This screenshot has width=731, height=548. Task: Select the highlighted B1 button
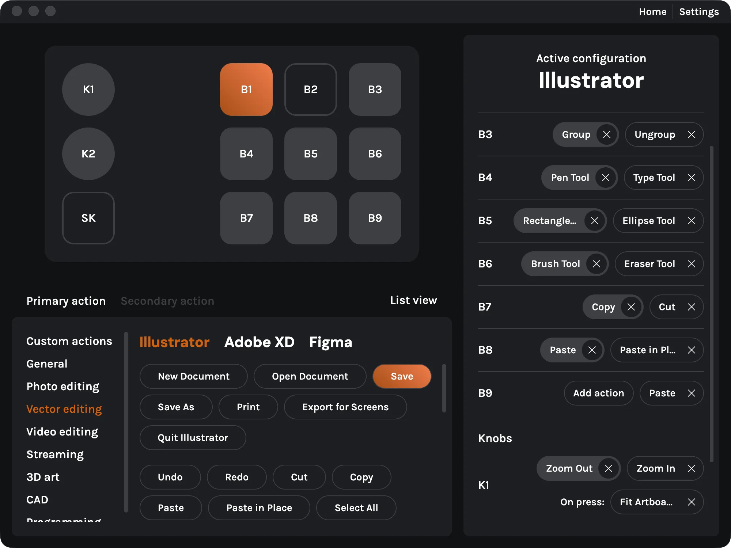pyautogui.click(x=246, y=90)
